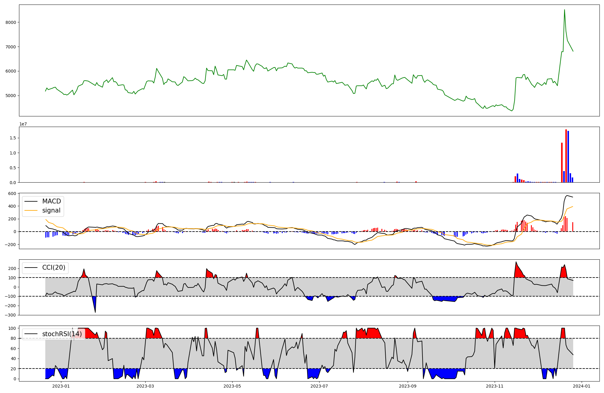
Task: Select the stochRSI(14) legend entry
Action: pos(62,334)
